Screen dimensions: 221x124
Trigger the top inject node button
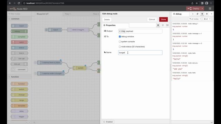tap(46, 30)
